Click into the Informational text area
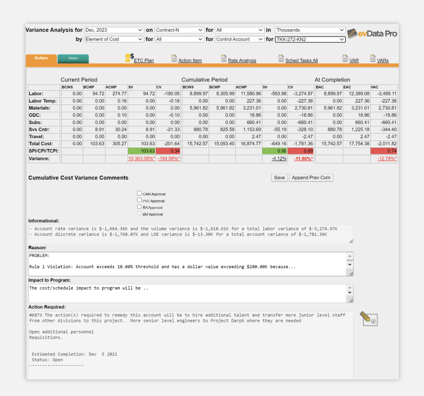This screenshot has width=424, height=396. pyautogui.click(x=191, y=234)
